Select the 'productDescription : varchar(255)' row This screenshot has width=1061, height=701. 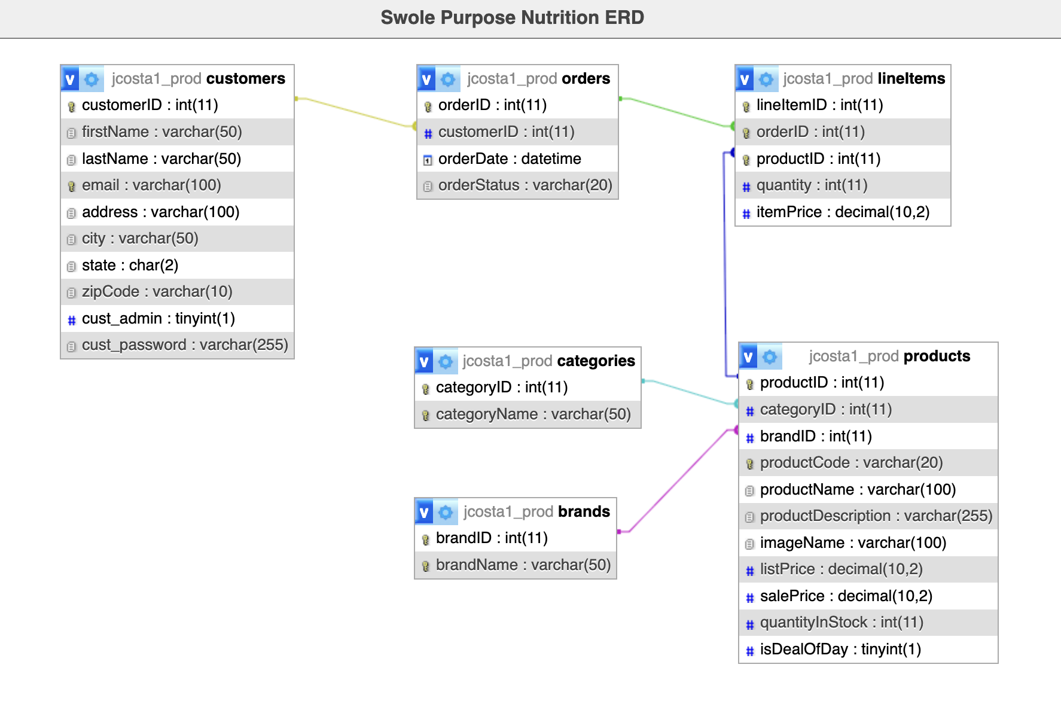tap(868, 516)
